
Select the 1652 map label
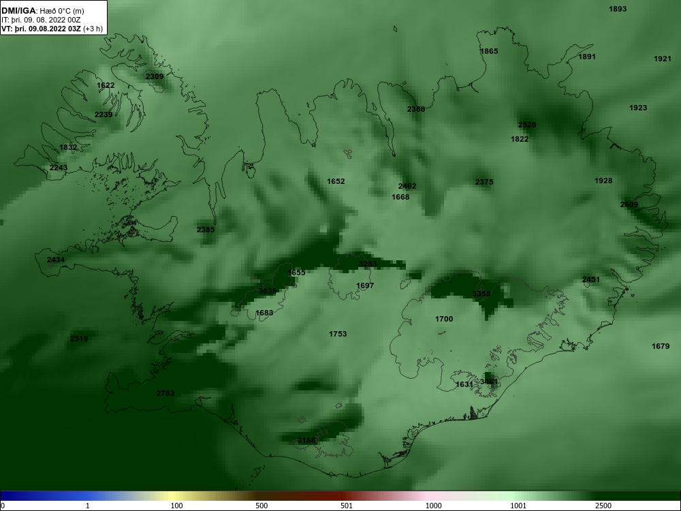point(336,181)
